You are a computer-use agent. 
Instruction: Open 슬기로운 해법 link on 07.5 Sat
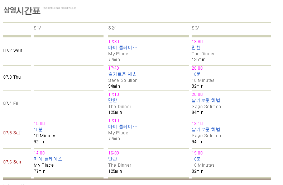pos(206,130)
